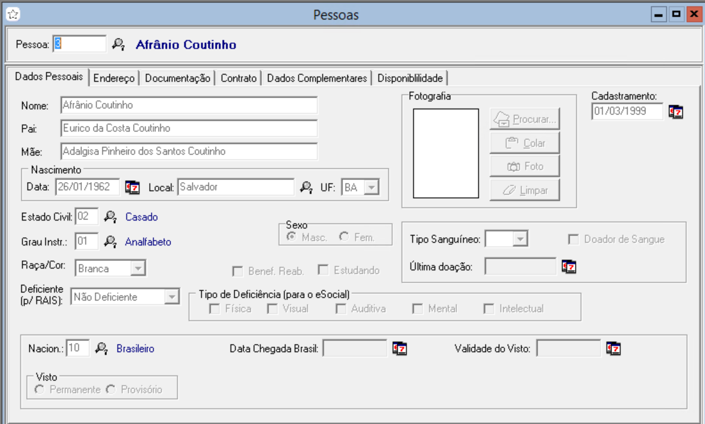Click the search icon next to Pessoa field
Viewport: 705px width, 424px height.
pyautogui.click(x=119, y=44)
